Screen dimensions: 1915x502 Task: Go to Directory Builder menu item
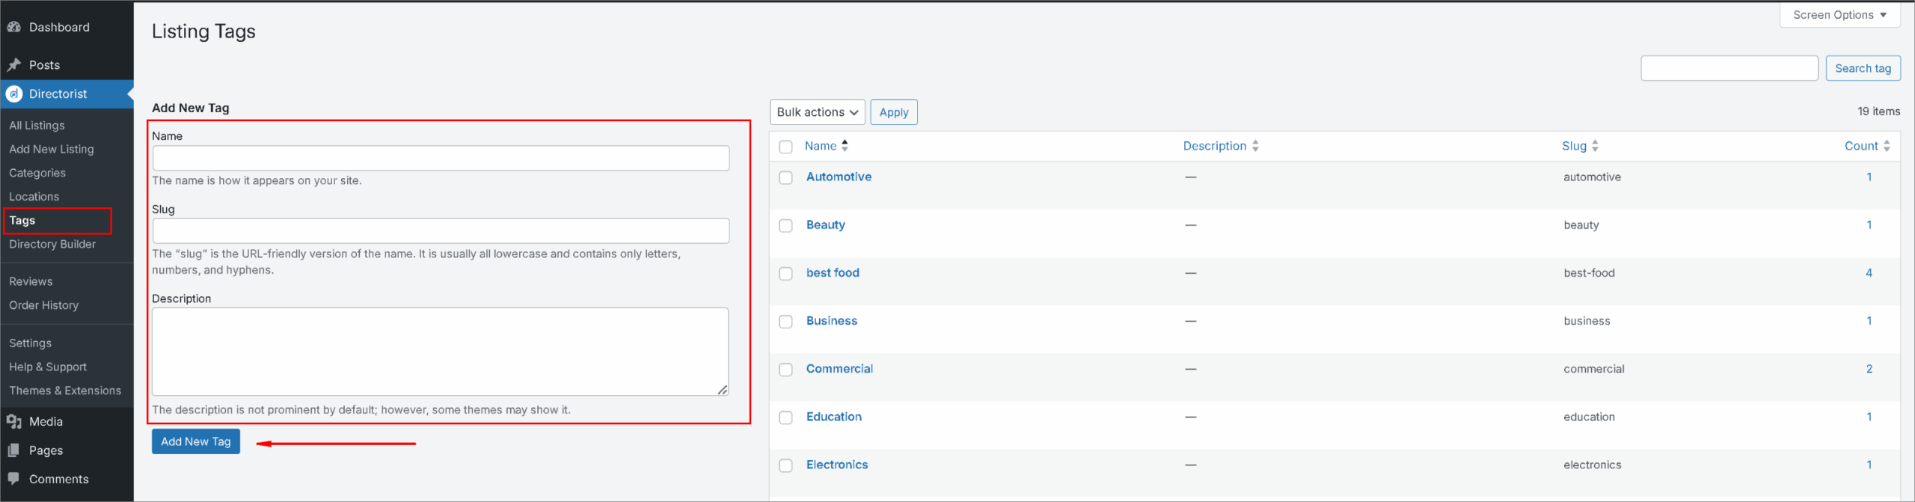pos(52,244)
